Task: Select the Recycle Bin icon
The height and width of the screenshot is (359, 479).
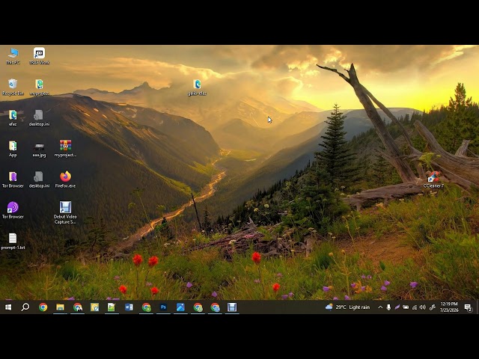Action: (13, 88)
